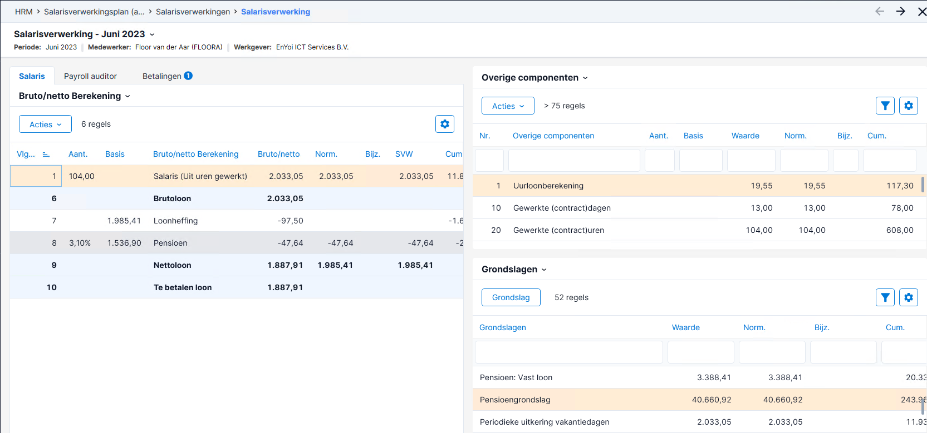The height and width of the screenshot is (433, 927).
Task: Click the Overige componenten name filter field
Action: [574, 160]
